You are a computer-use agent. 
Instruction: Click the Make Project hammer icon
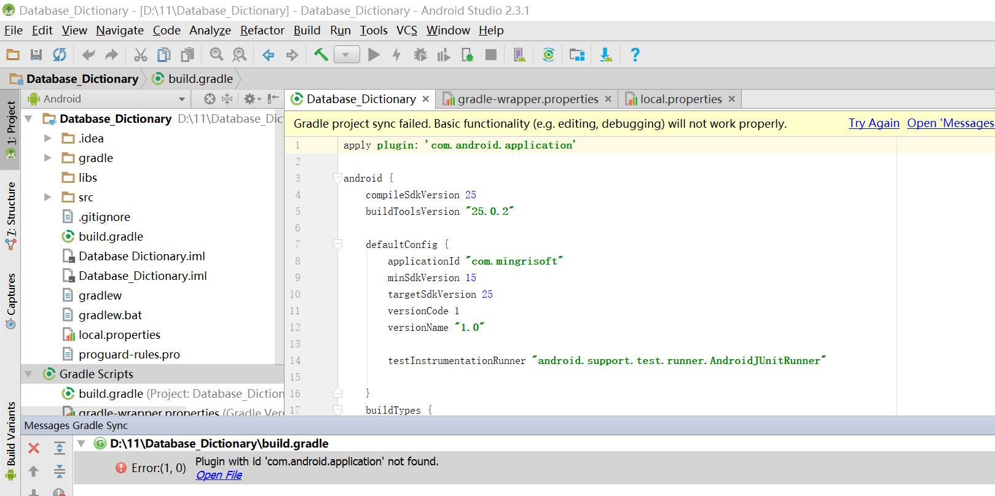(x=321, y=55)
